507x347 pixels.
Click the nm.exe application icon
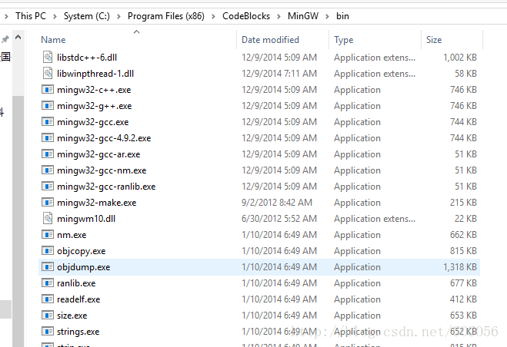tap(48, 235)
